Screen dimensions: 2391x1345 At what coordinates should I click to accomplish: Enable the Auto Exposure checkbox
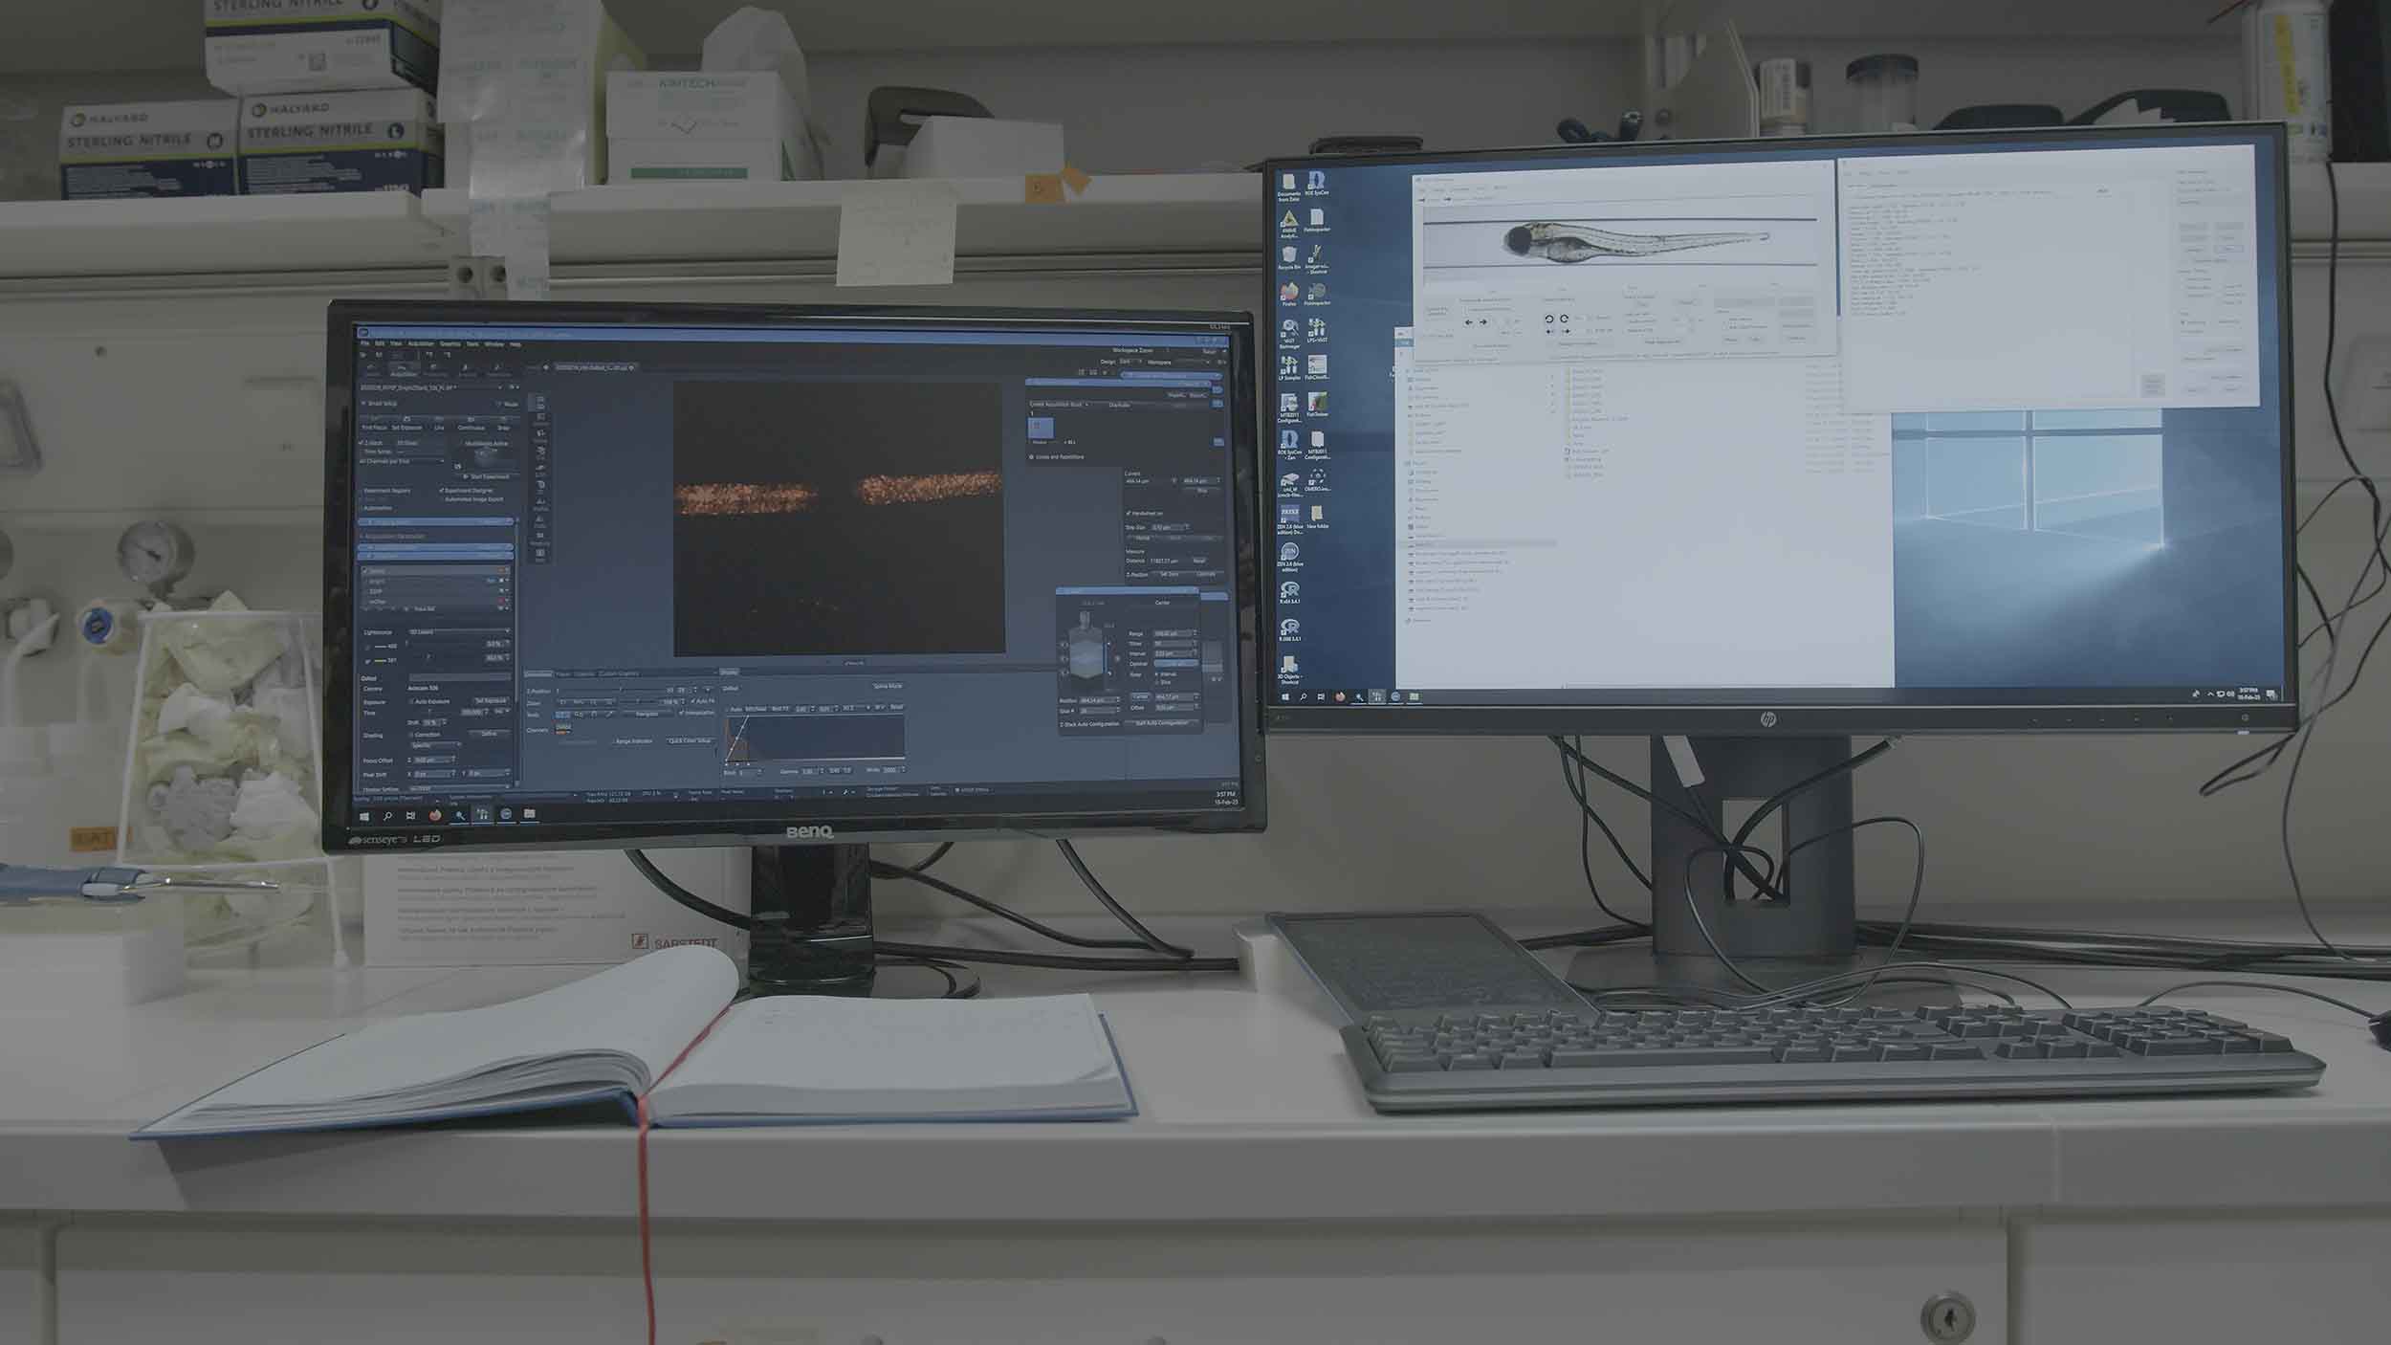click(x=410, y=701)
